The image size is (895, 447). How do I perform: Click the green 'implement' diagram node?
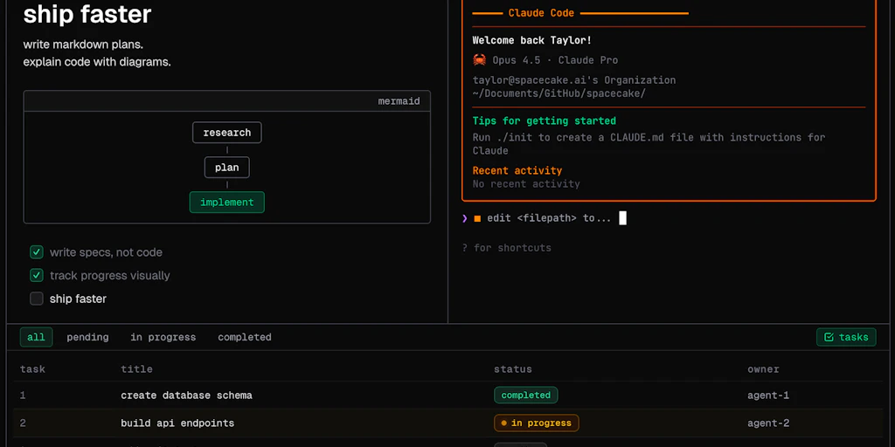point(227,203)
